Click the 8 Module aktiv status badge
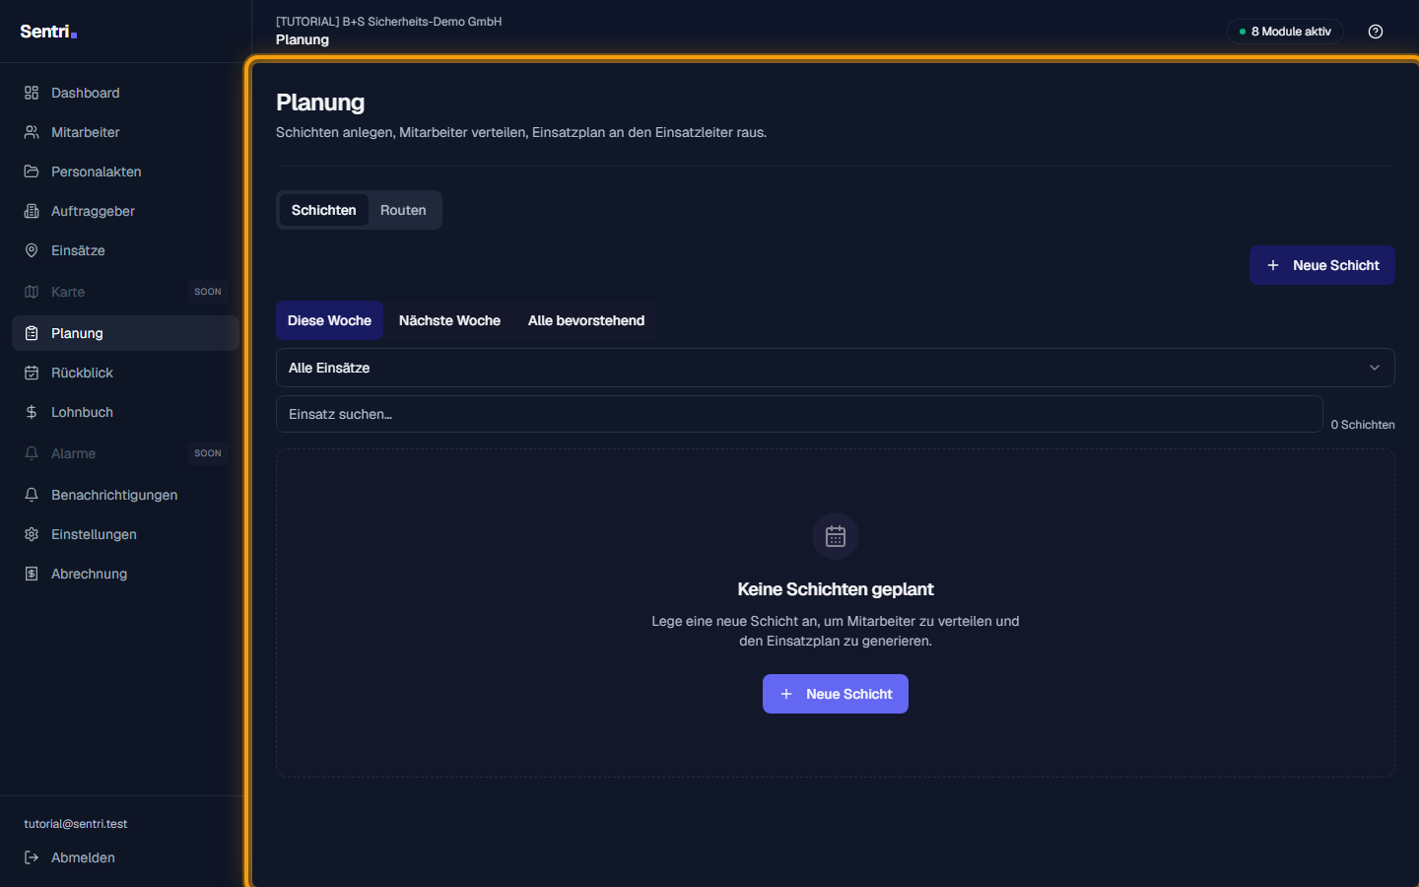 [1285, 32]
